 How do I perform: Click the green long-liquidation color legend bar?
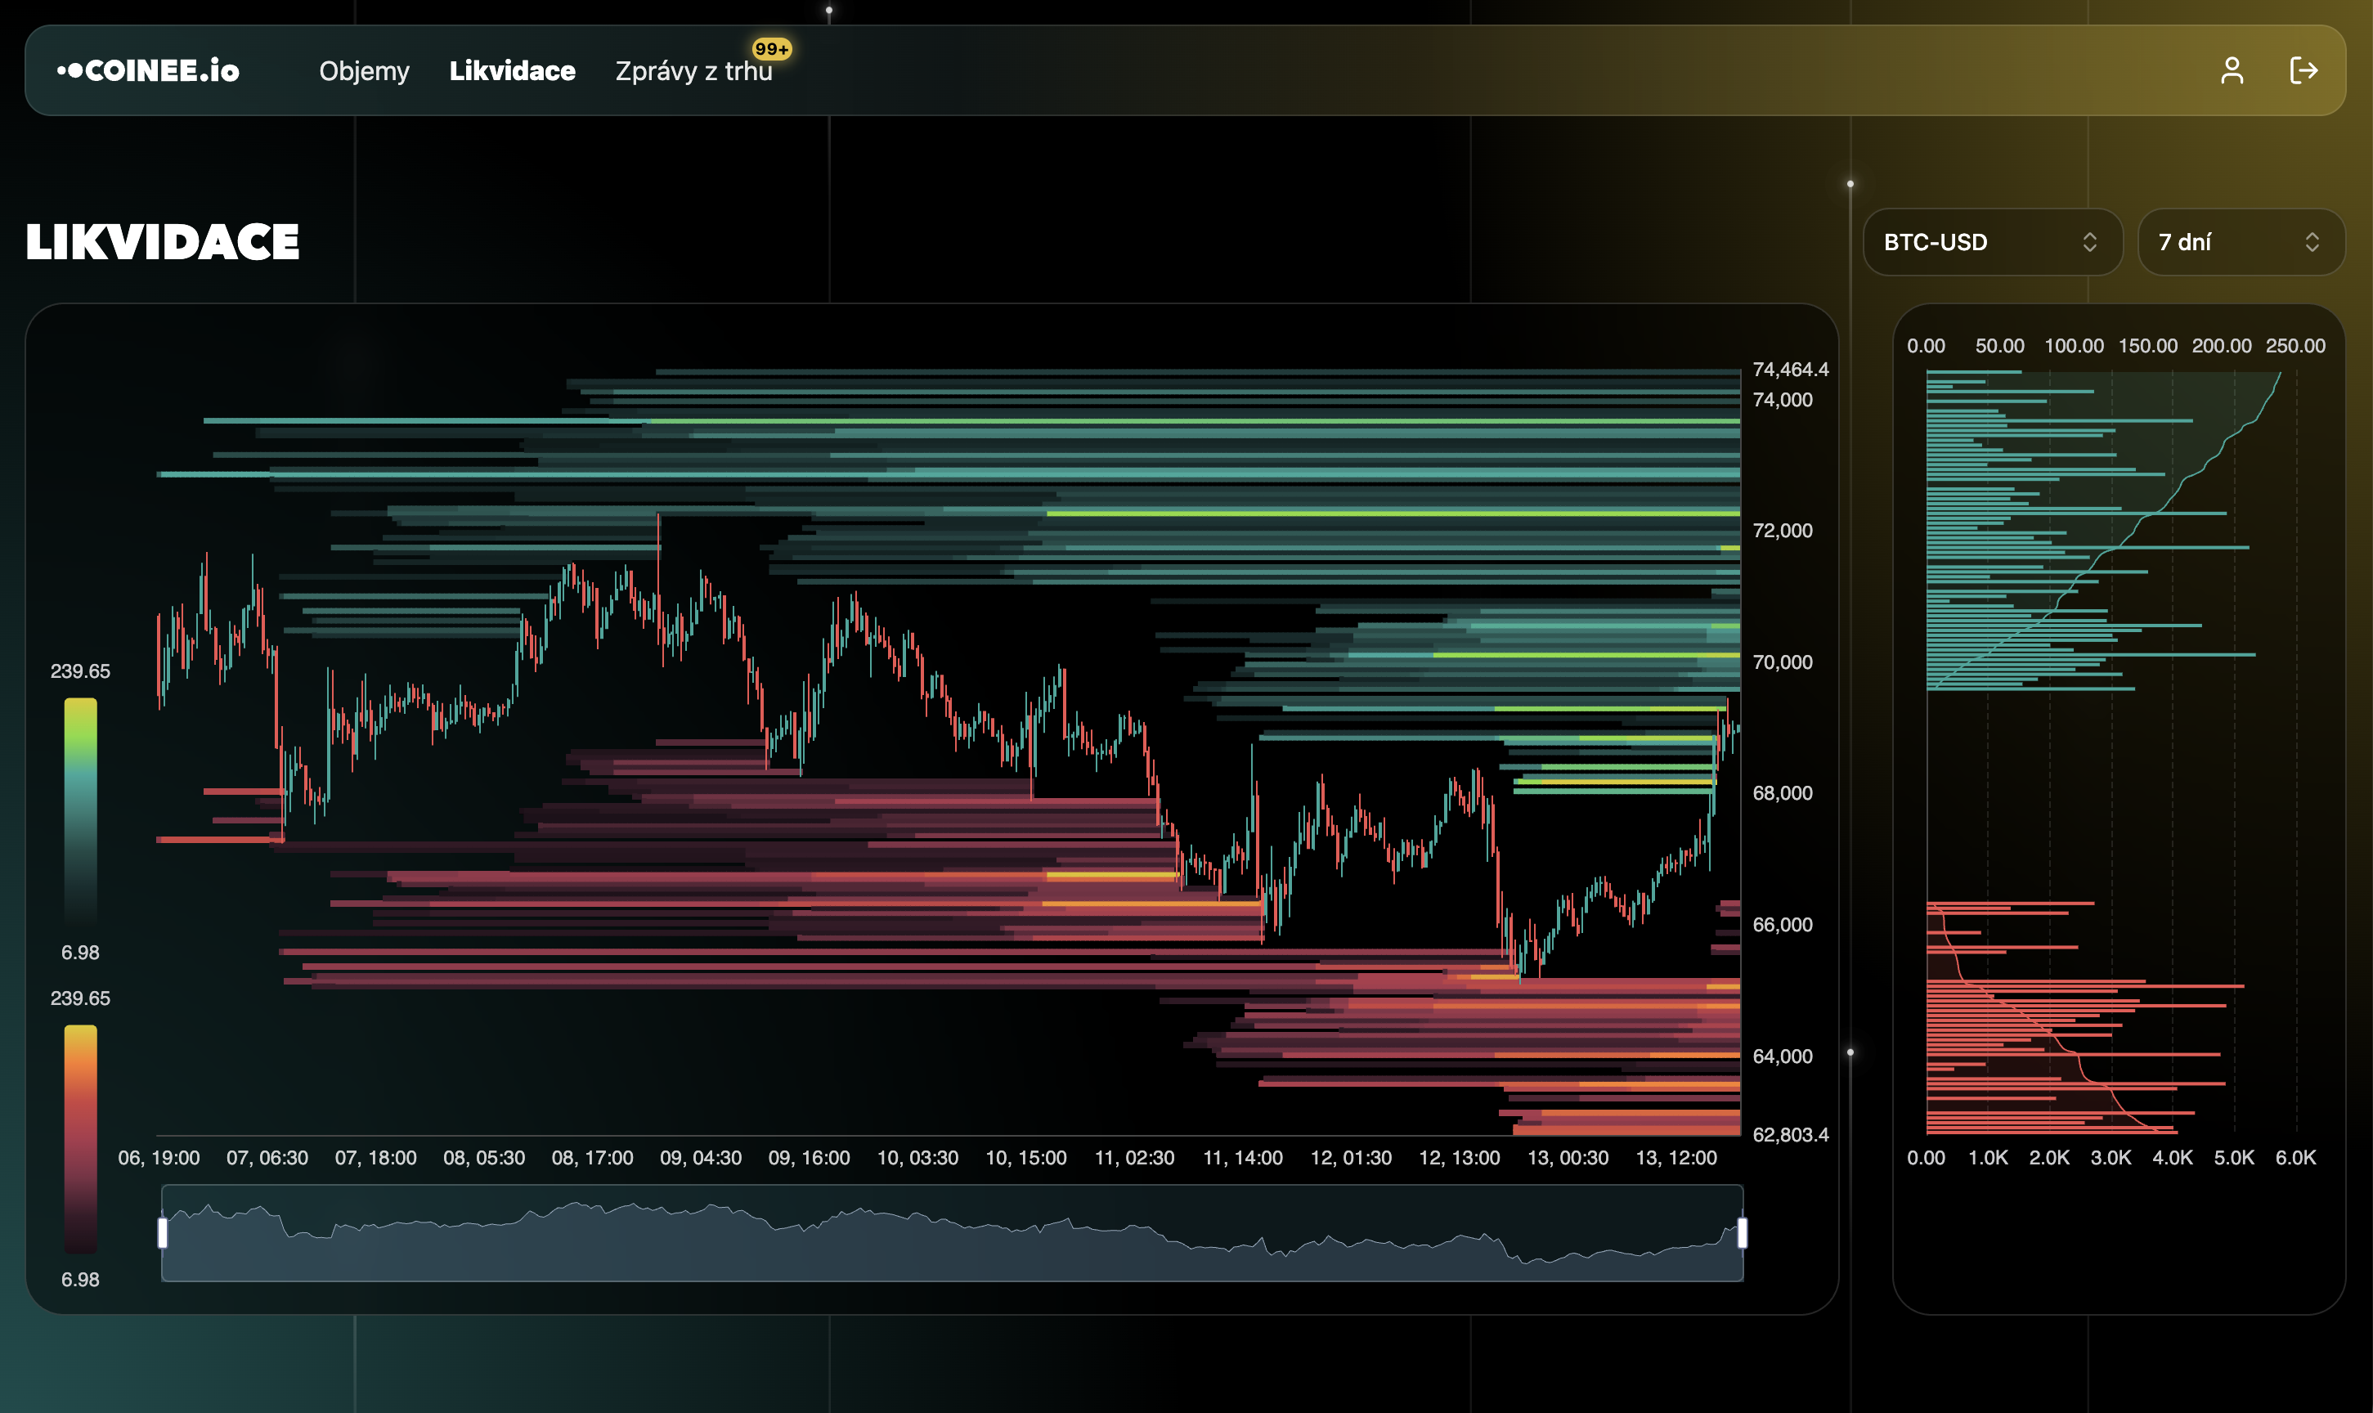click(x=81, y=810)
